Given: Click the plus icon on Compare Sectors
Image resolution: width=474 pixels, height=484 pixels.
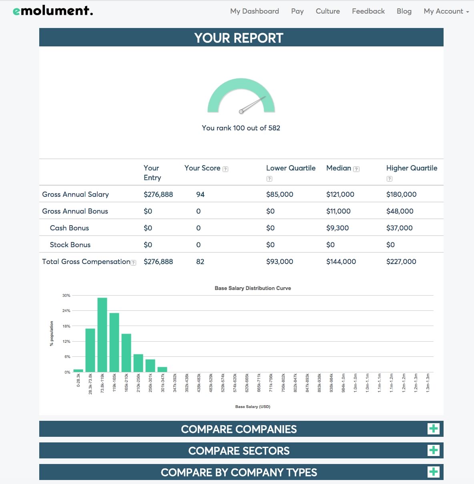Looking at the screenshot, I should coord(433,450).
